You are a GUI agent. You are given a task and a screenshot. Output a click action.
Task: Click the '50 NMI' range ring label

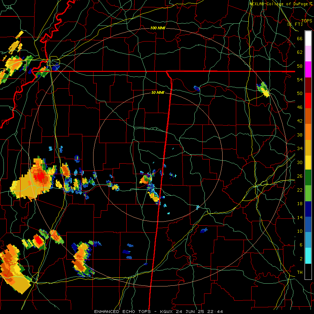coord(158,92)
